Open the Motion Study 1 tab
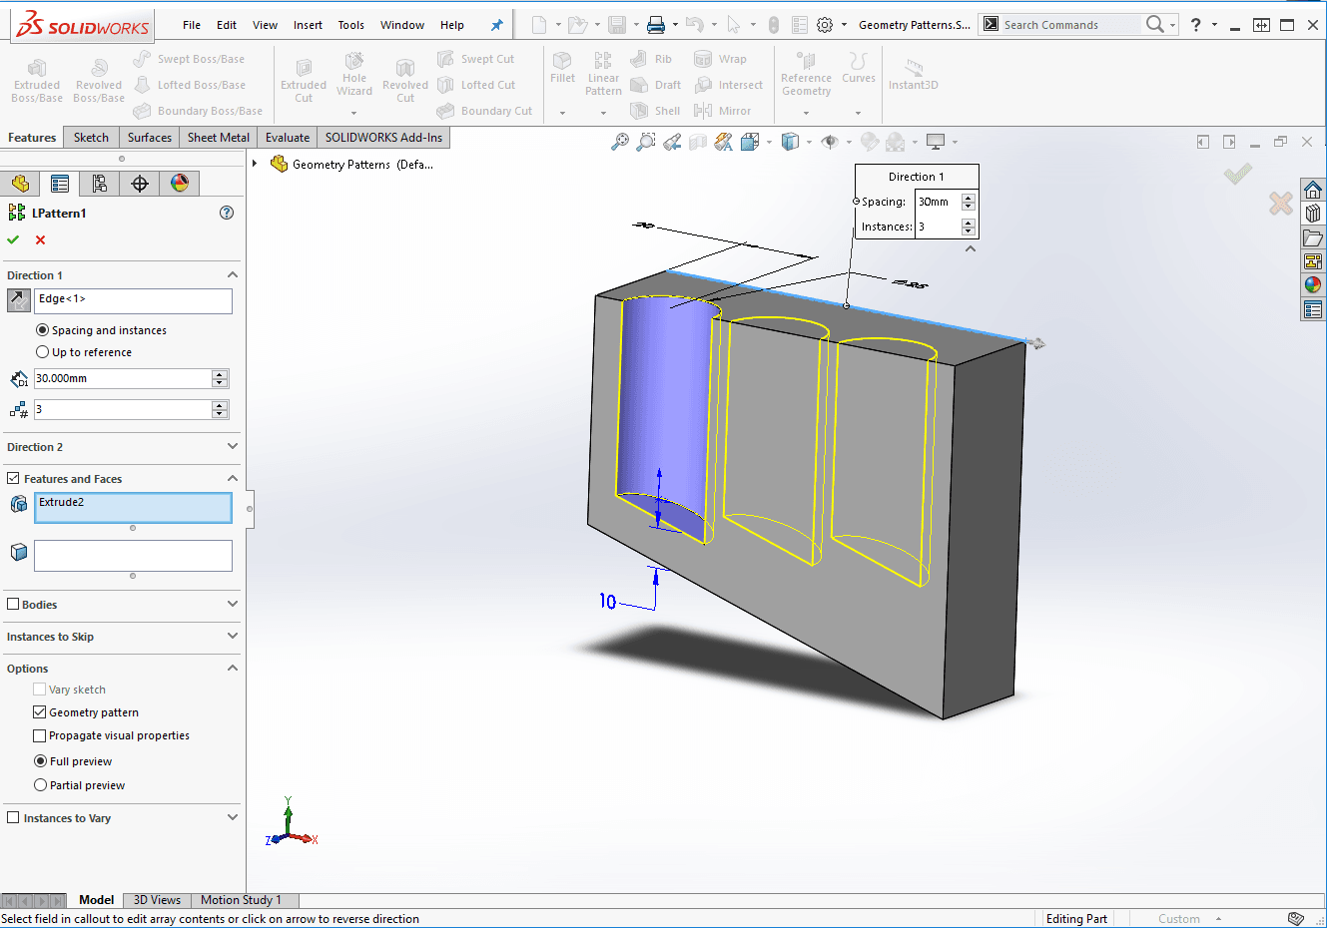 (x=241, y=900)
